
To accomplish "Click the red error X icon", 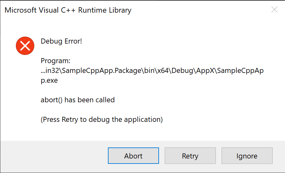I will (x=25, y=46).
